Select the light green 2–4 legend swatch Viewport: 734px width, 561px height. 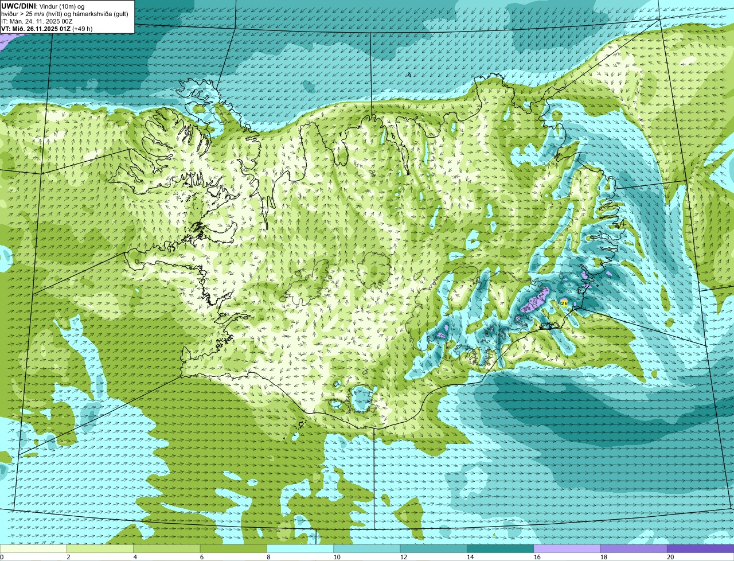(x=100, y=548)
